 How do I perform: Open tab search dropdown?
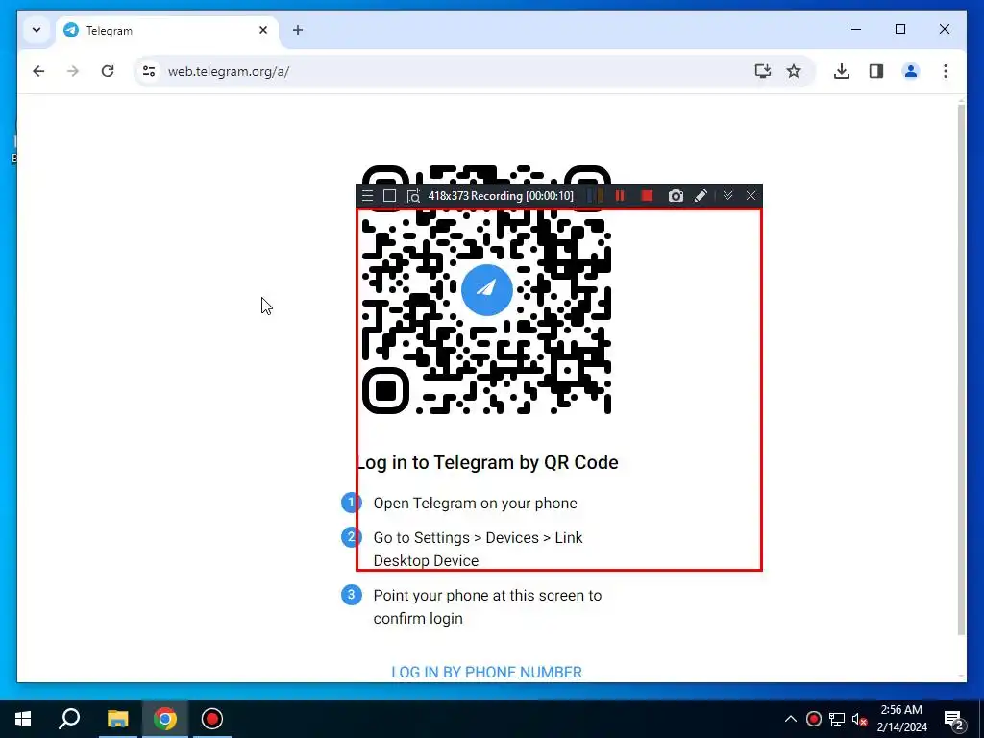37,30
